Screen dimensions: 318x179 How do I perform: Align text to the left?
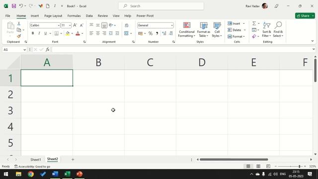click(91, 33)
